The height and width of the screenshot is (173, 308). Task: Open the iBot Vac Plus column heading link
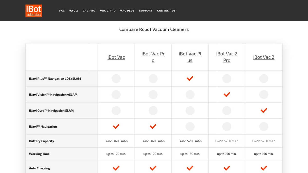[x=190, y=57]
